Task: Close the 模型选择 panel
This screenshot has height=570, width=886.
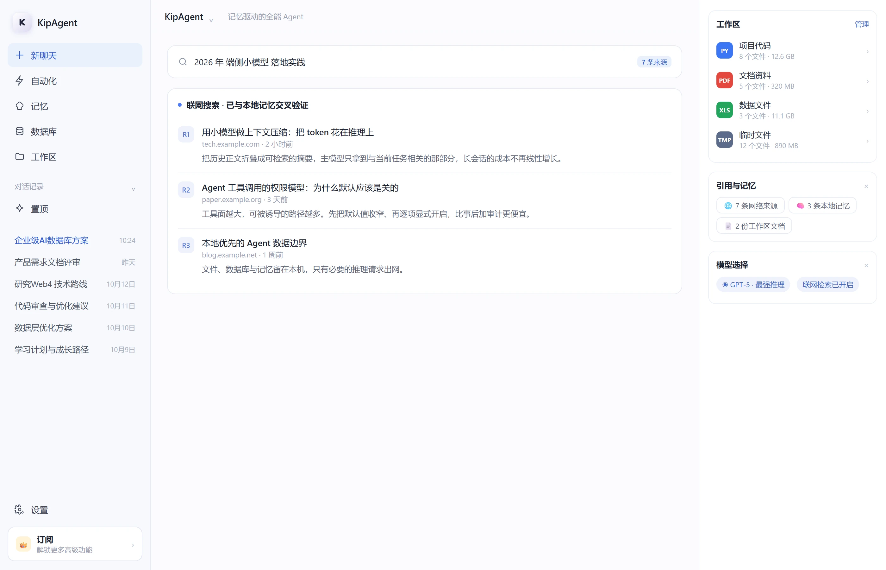Action: pos(866,265)
